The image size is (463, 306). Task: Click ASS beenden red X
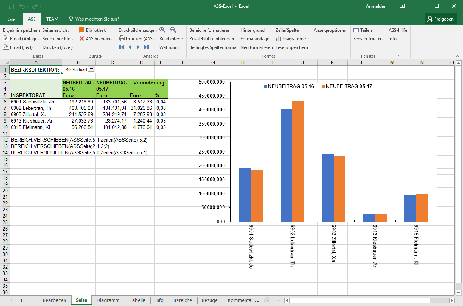[82, 38]
